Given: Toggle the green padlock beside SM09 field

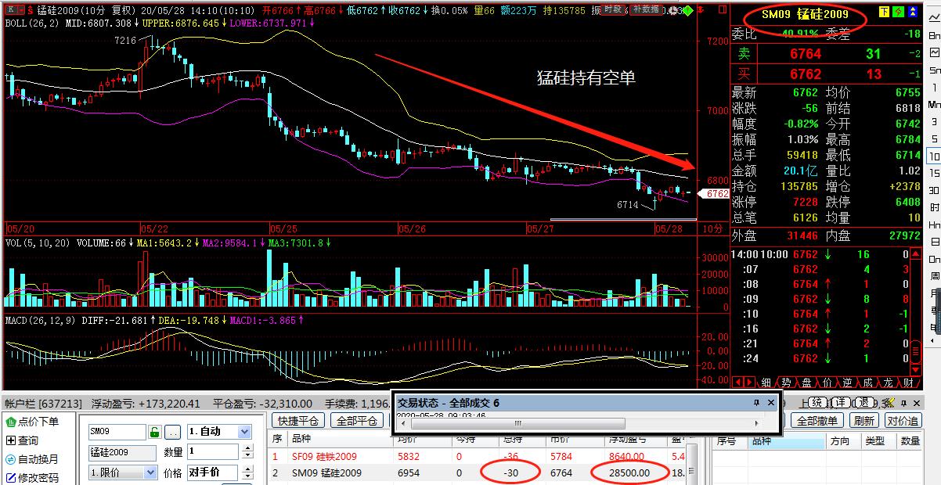Looking at the screenshot, I should click(x=155, y=432).
